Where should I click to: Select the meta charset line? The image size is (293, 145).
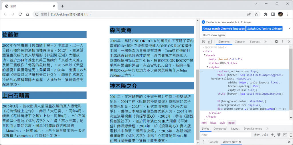click(225, 59)
